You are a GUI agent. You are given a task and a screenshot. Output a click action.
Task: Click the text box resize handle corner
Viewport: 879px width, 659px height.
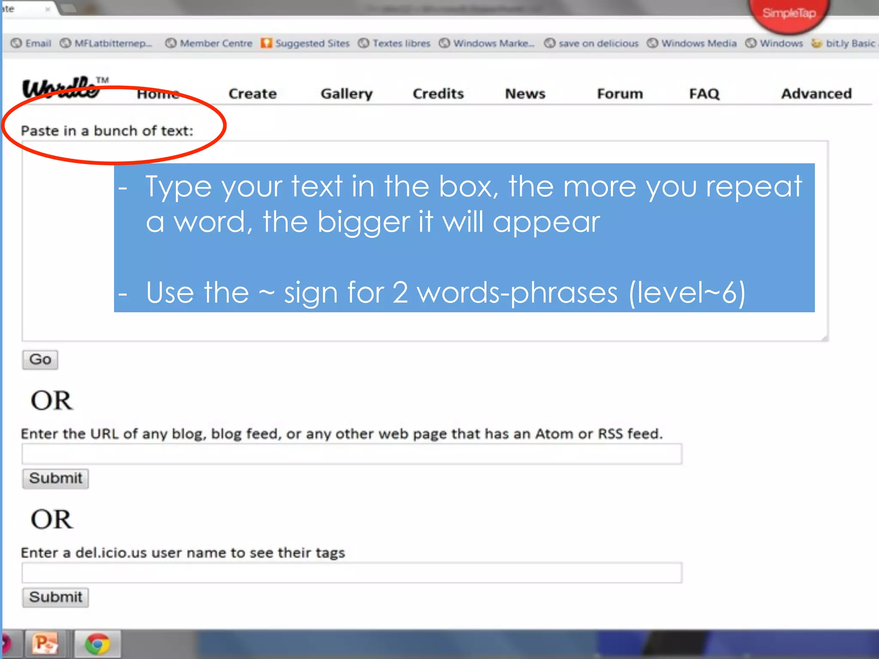point(824,338)
